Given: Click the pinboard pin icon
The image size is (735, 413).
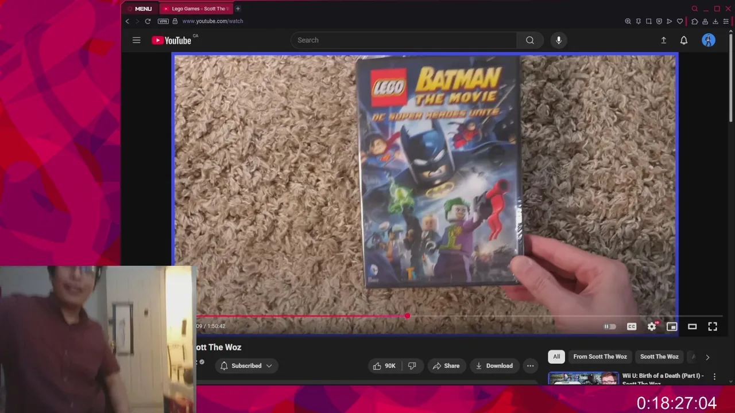Looking at the screenshot, I should 638,21.
